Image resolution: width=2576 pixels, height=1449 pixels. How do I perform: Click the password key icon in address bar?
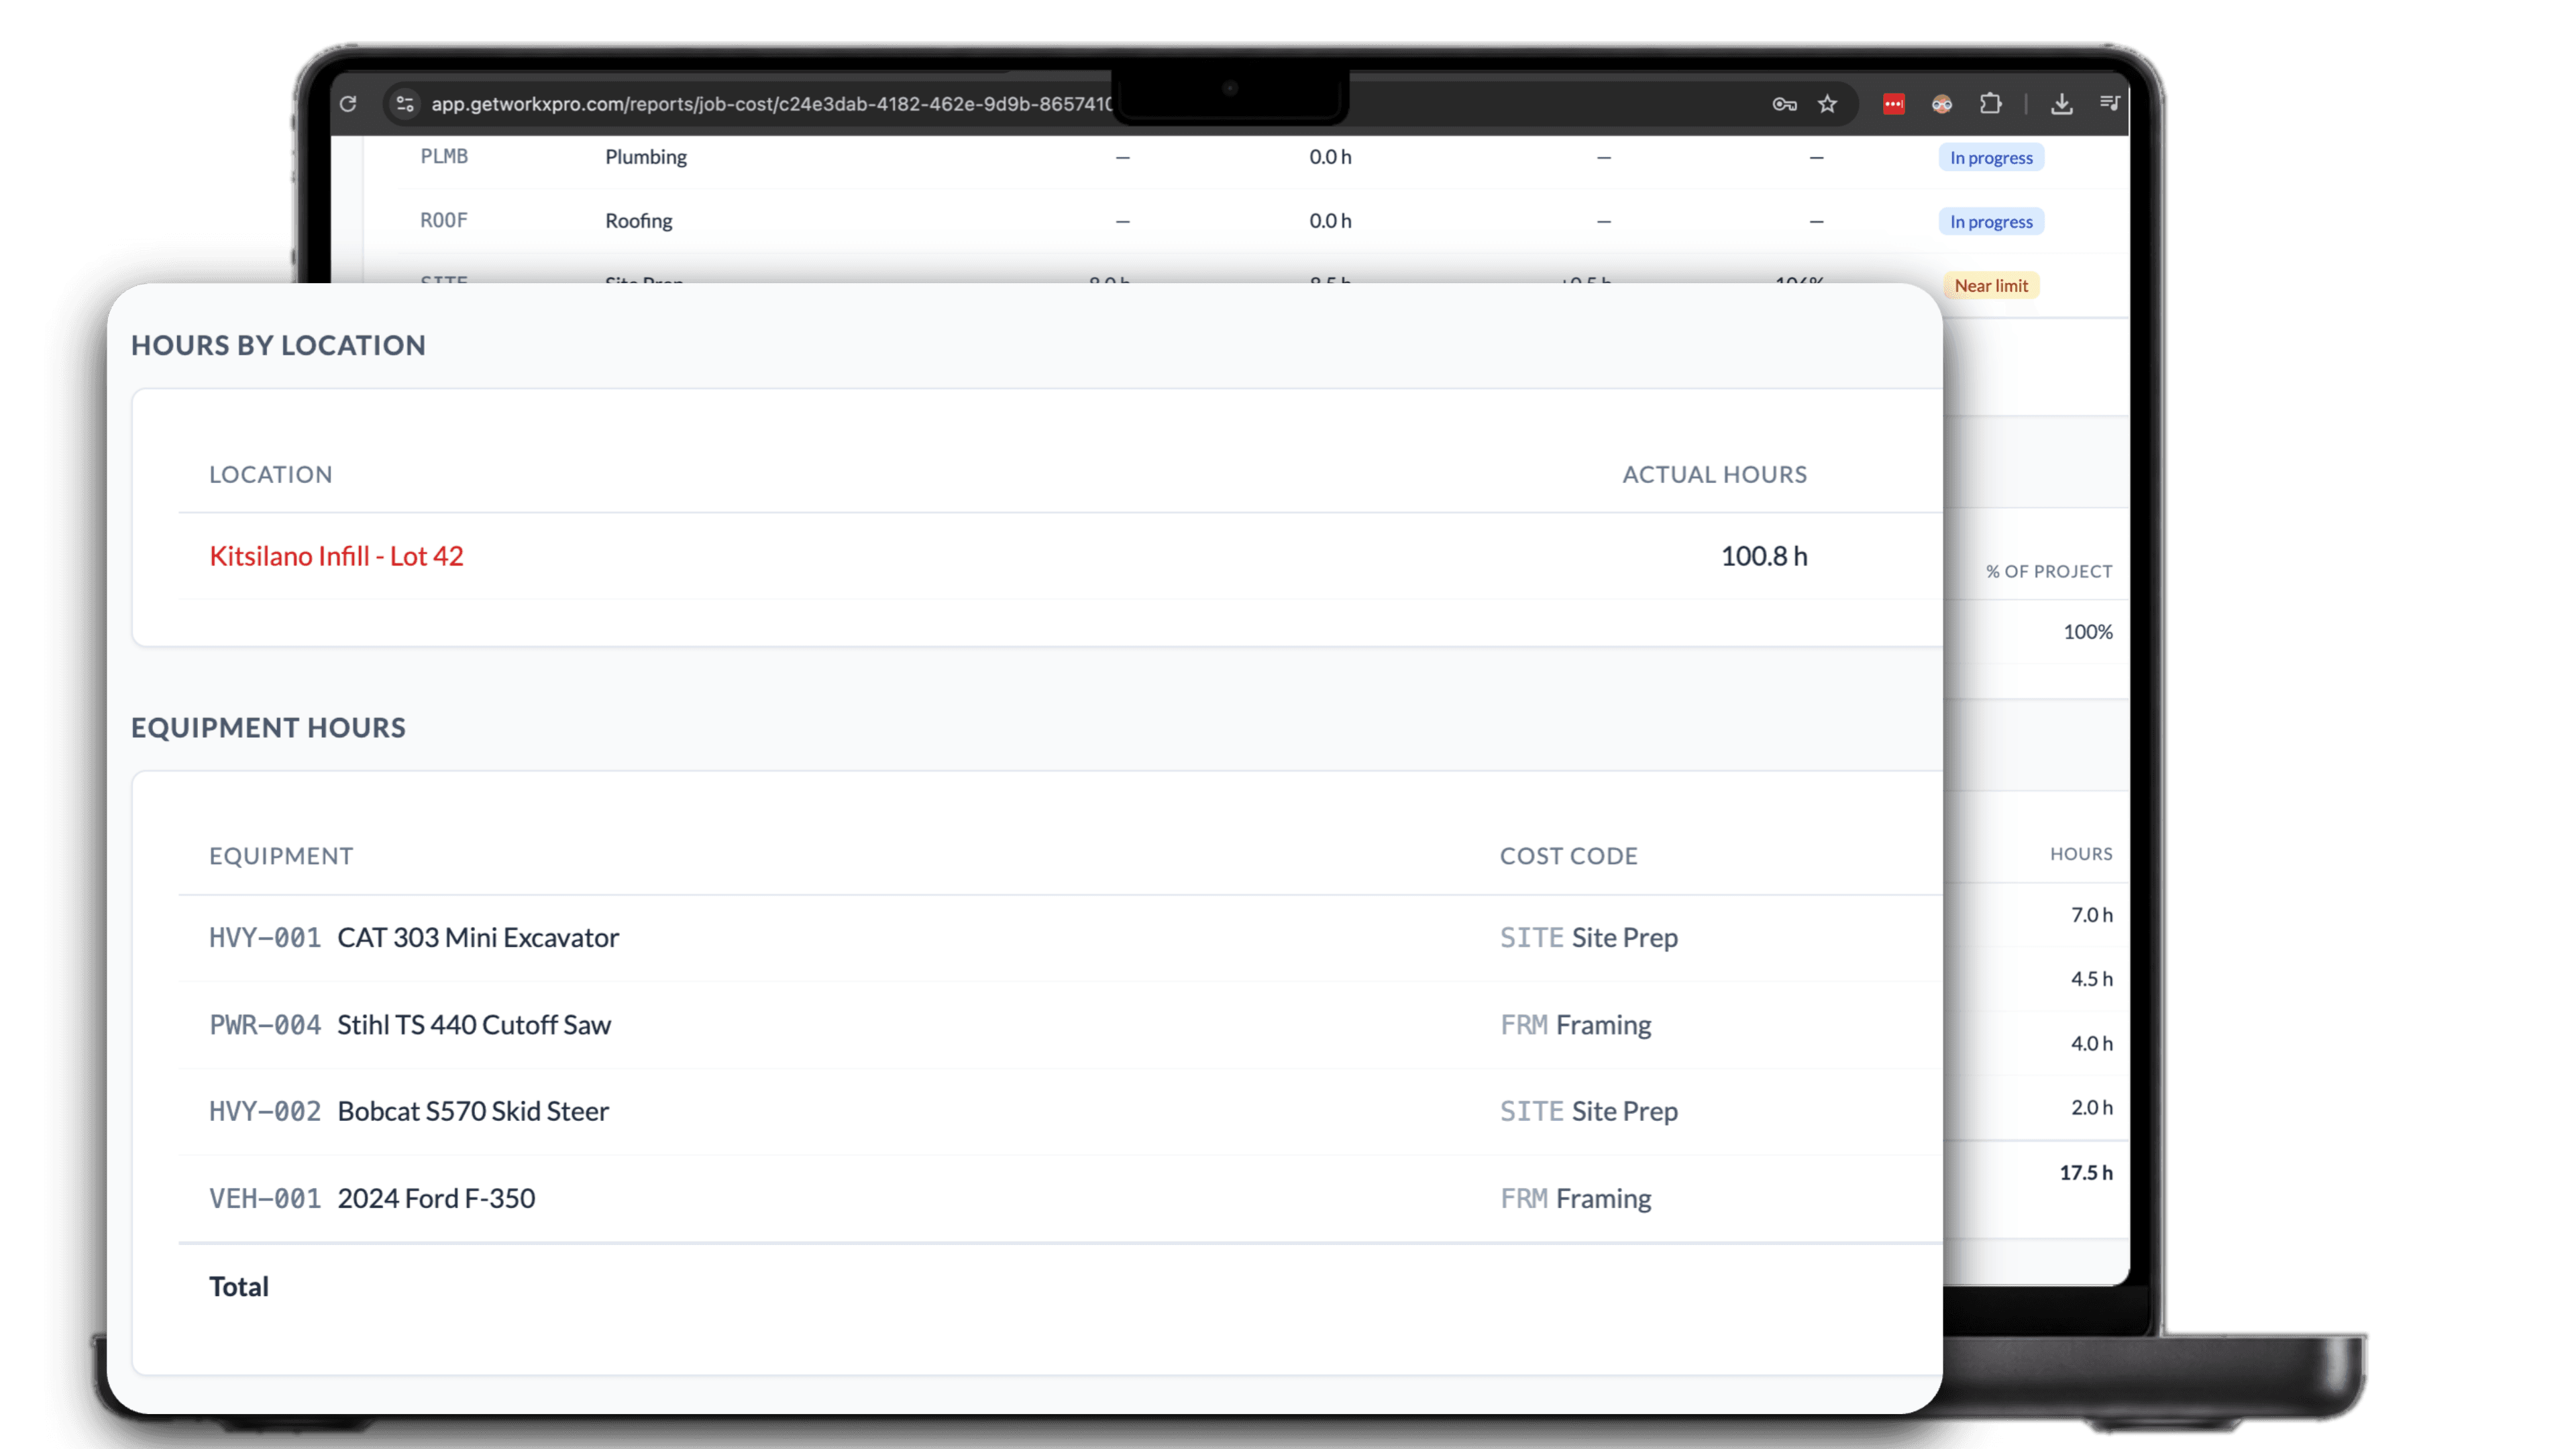(1785, 104)
